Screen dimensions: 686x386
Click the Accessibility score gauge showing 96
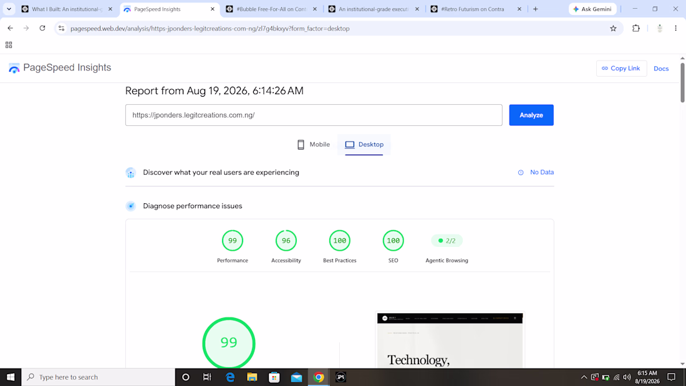tap(286, 241)
